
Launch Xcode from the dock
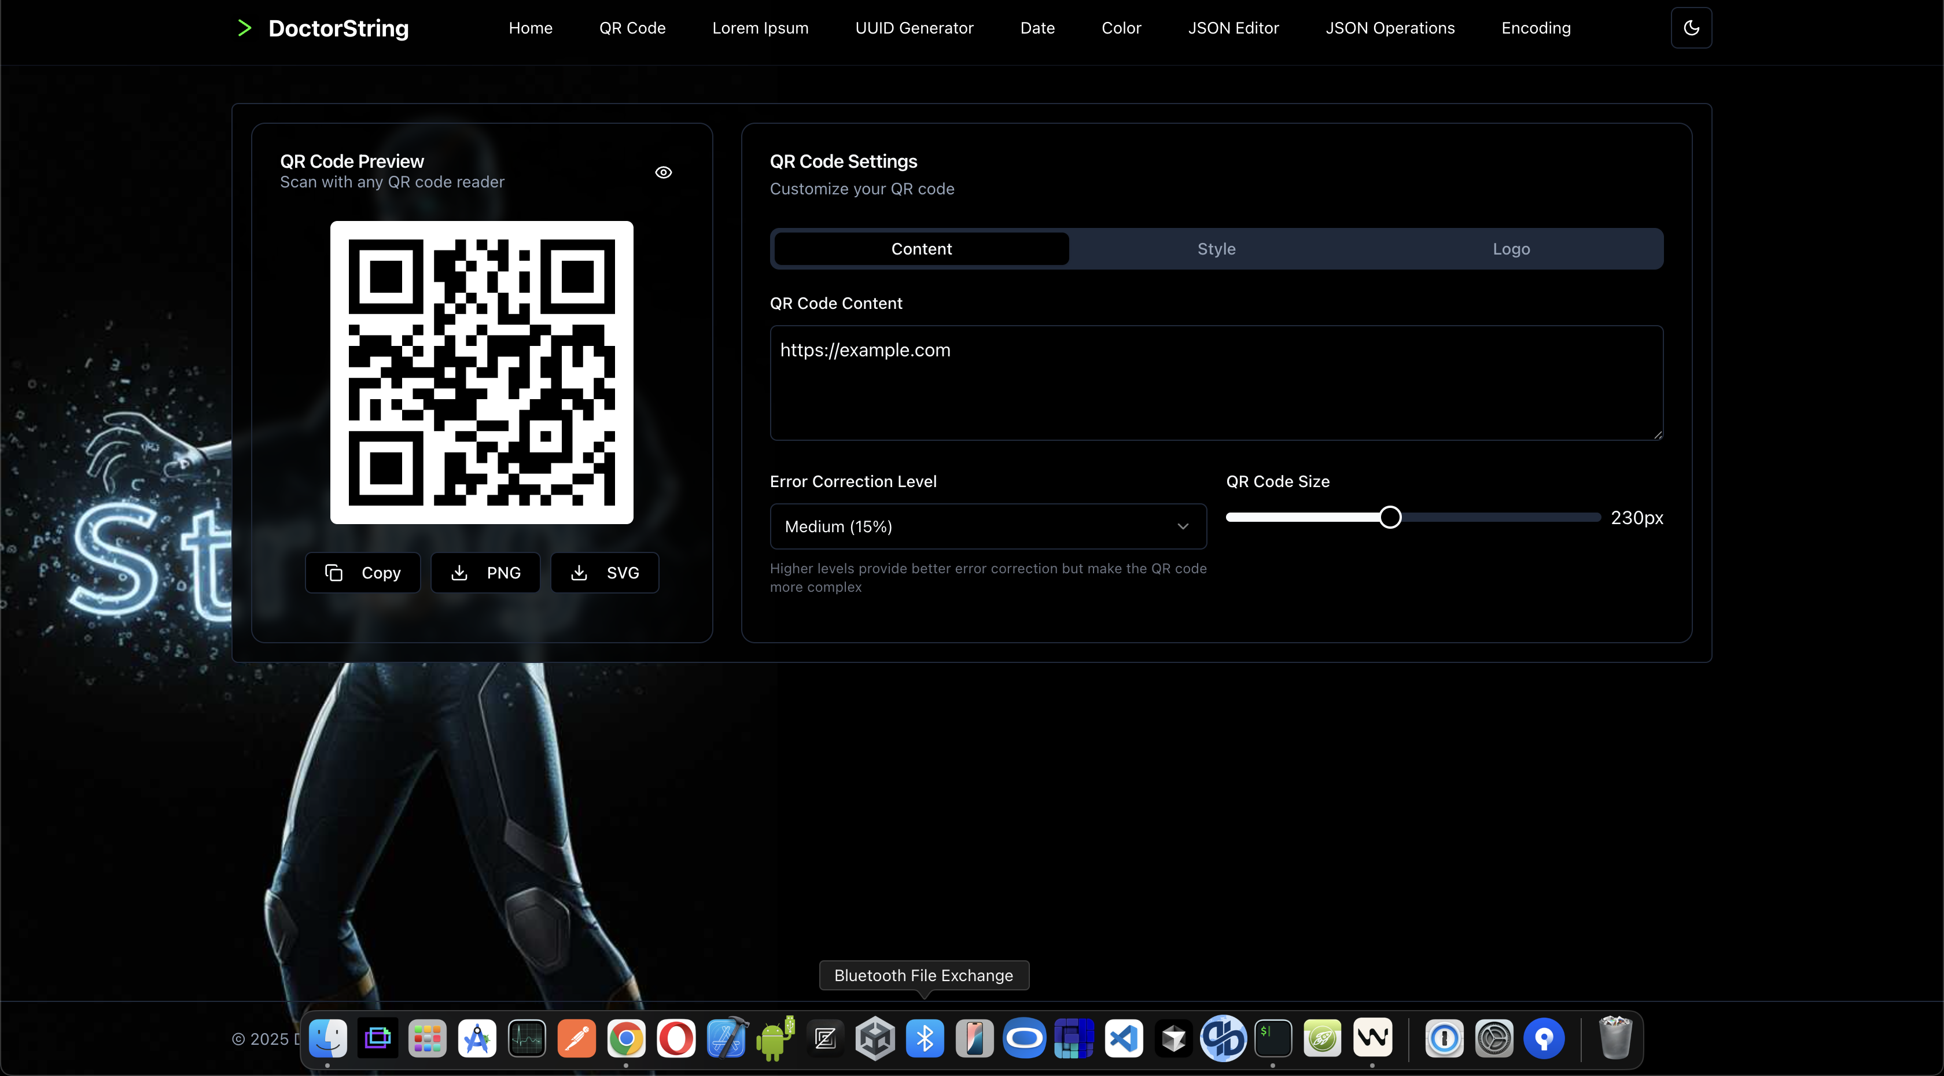pyautogui.click(x=727, y=1038)
